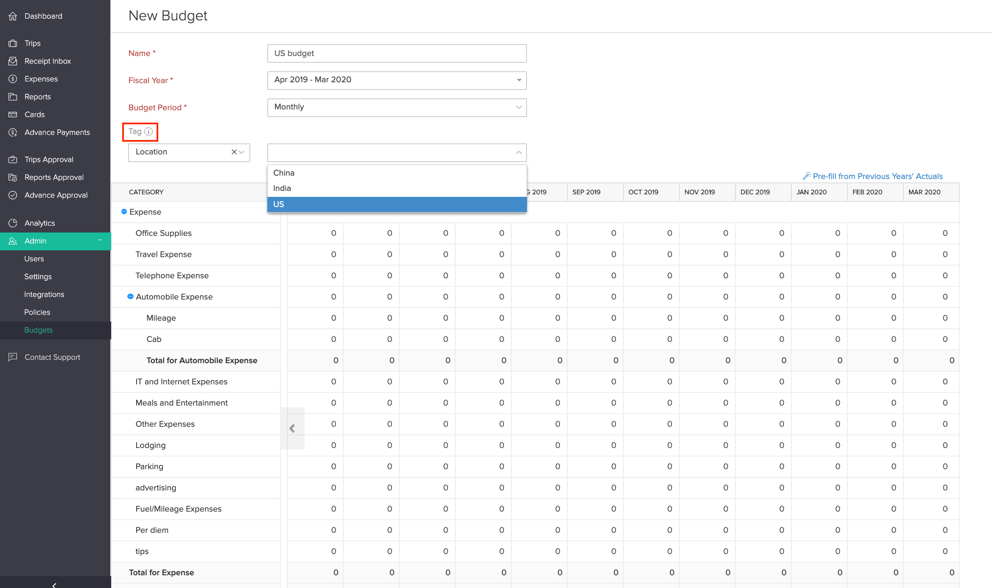Click the Cards icon in sidebar
This screenshot has height=588, width=992.
(13, 115)
